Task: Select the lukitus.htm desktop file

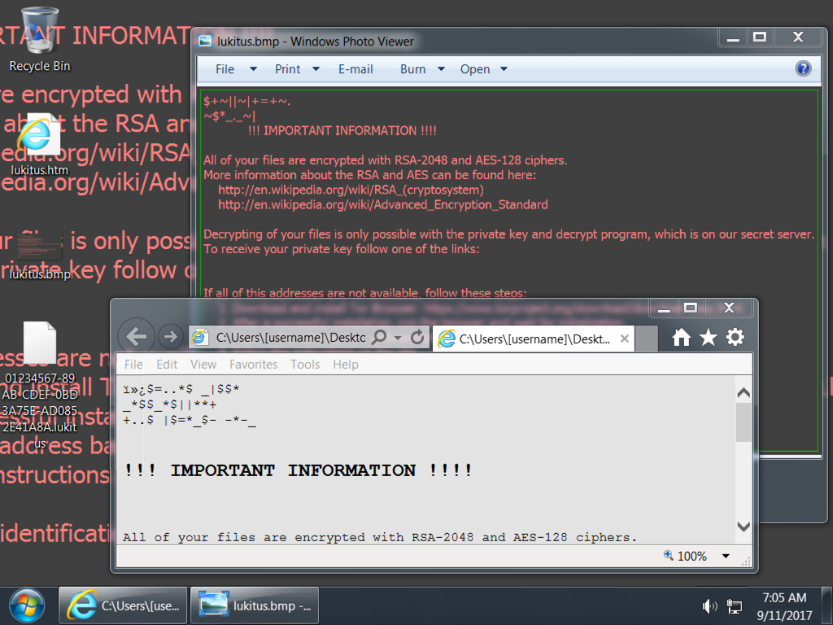Action: [x=39, y=145]
